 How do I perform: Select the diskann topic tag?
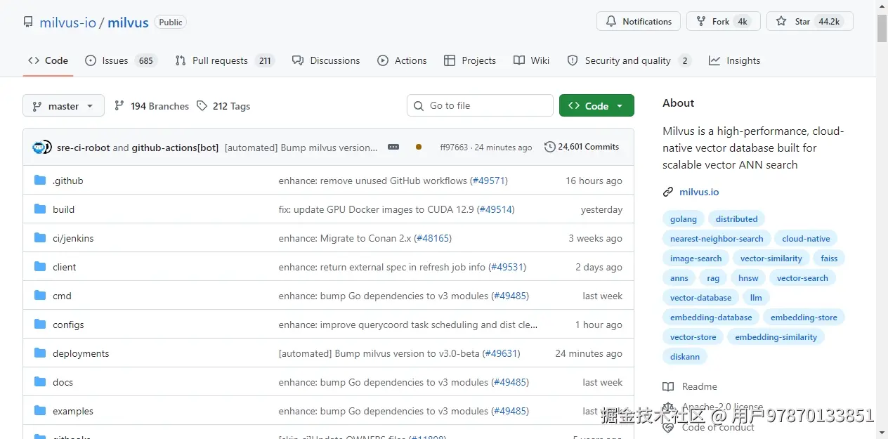[x=685, y=357]
